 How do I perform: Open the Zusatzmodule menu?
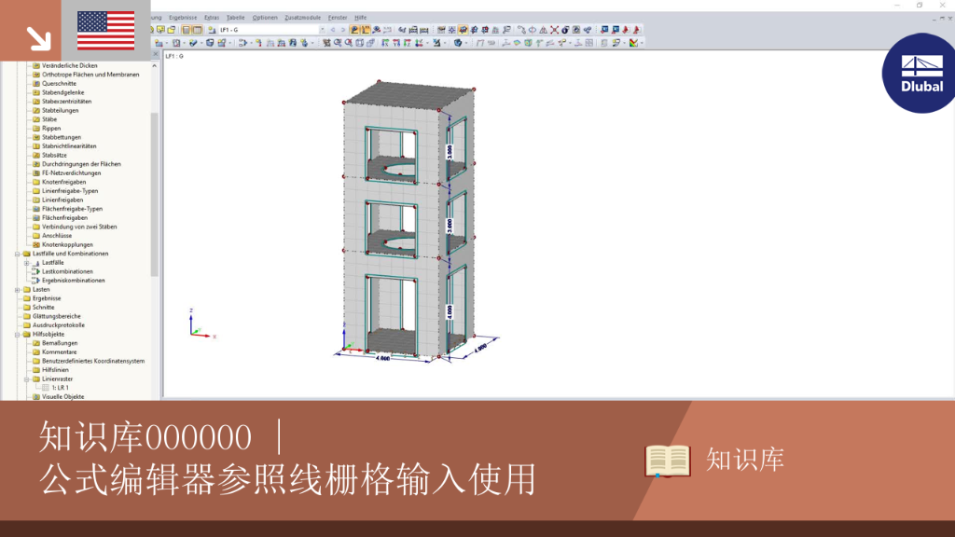(303, 18)
